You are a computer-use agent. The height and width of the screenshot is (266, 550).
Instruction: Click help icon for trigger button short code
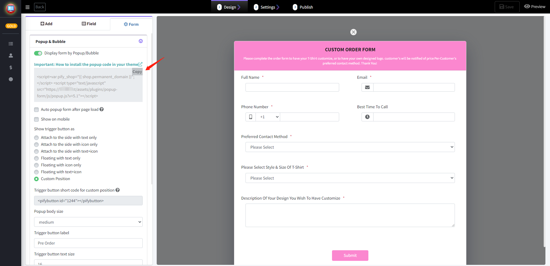tap(117, 190)
